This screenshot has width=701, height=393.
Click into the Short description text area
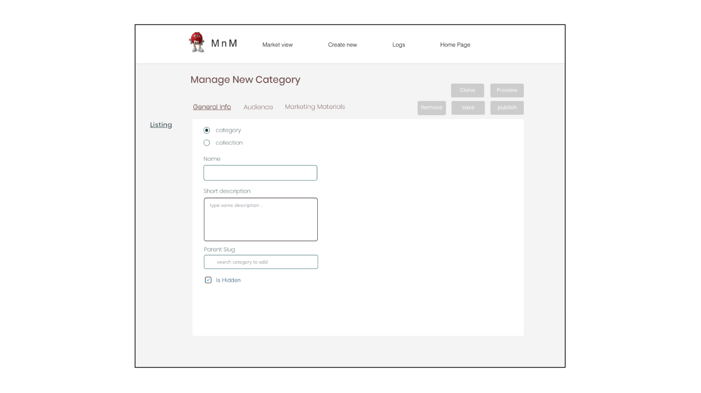click(x=261, y=219)
